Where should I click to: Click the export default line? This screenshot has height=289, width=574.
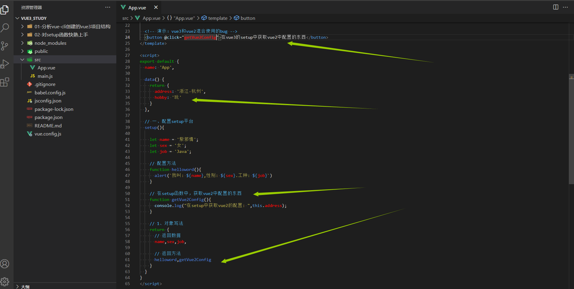159,61
